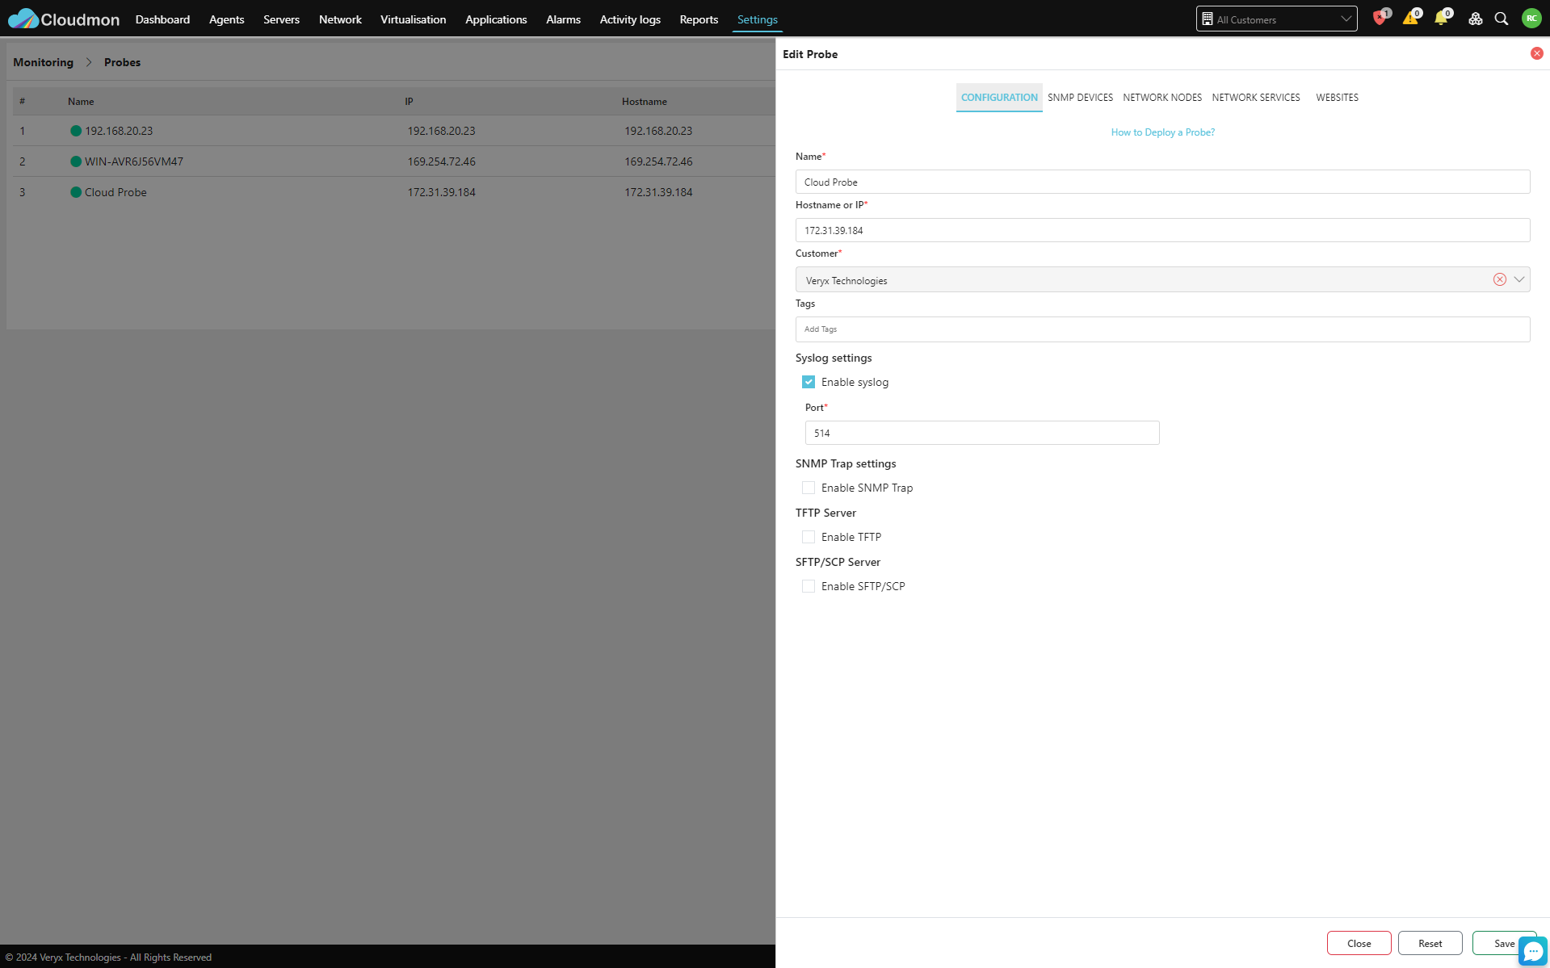Click the stacked cubes icon
The width and height of the screenshot is (1550, 968).
point(1475,19)
